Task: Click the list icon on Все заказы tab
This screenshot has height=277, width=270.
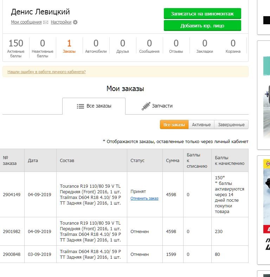Action: pos(81,106)
